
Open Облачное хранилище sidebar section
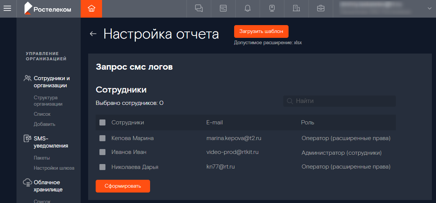tap(48, 186)
